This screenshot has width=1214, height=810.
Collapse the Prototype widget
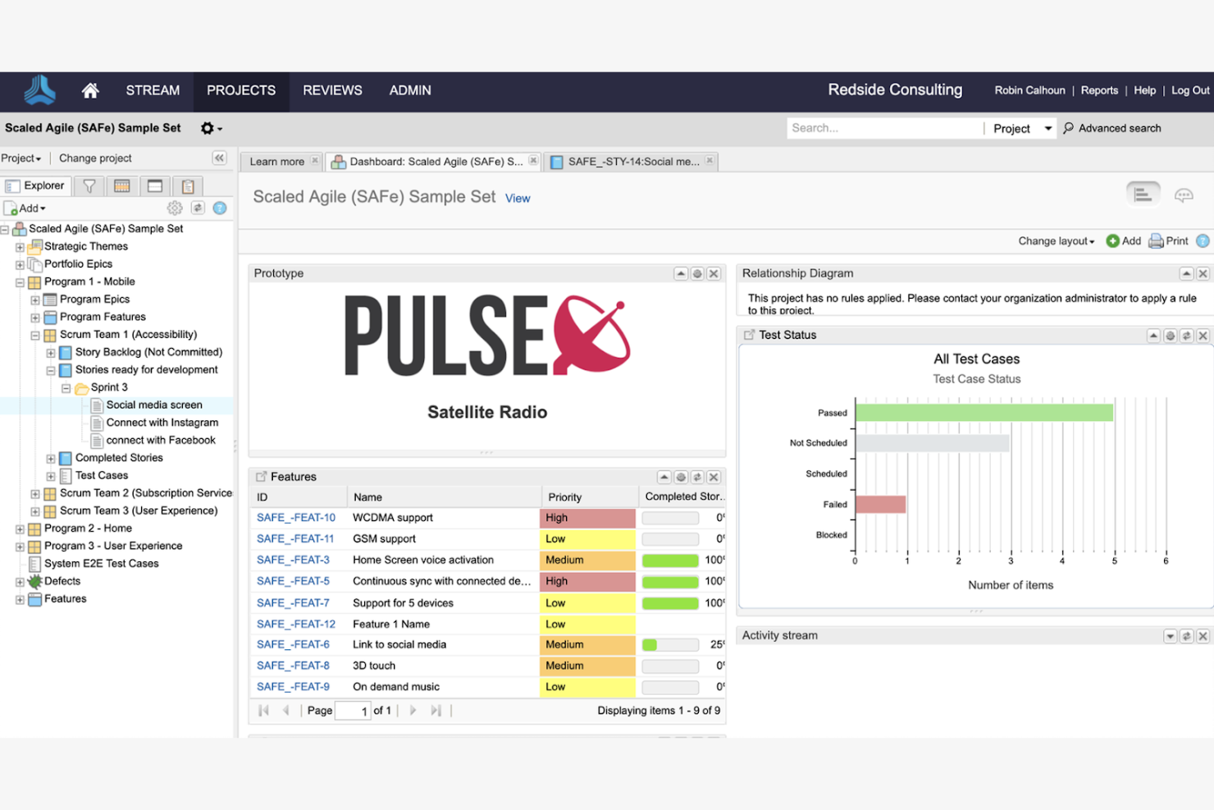(681, 274)
